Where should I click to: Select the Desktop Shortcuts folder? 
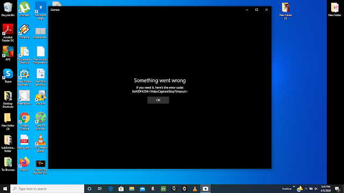pyautogui.click(x=8, y=100)
